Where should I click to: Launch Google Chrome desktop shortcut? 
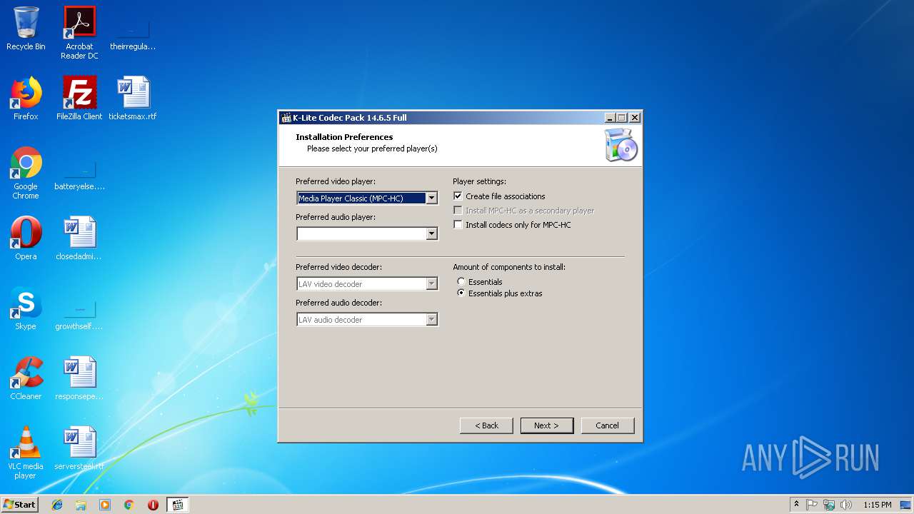pyautogui.click(x=26, y=173)
